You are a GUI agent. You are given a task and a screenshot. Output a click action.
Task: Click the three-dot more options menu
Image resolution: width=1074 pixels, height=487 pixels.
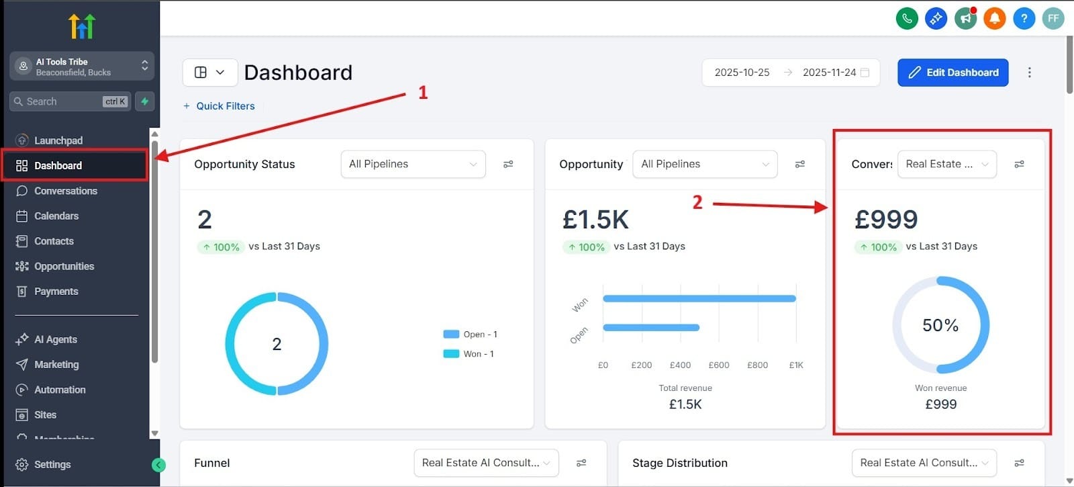tap(1029, 73)
